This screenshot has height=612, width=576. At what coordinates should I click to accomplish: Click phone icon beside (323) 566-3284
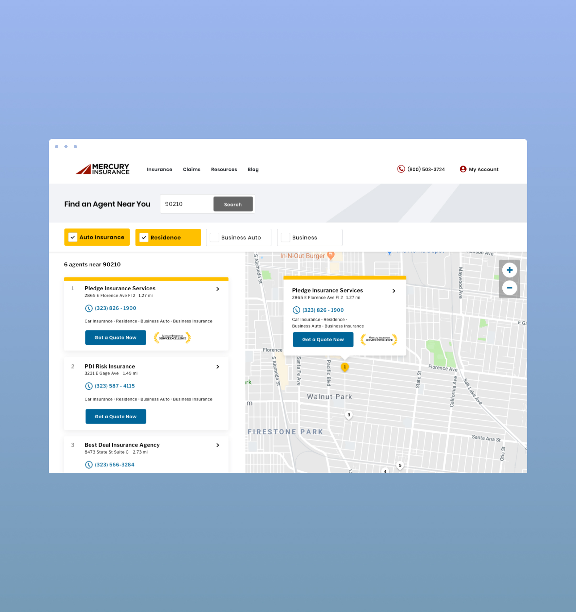click(x=89, y=465)
